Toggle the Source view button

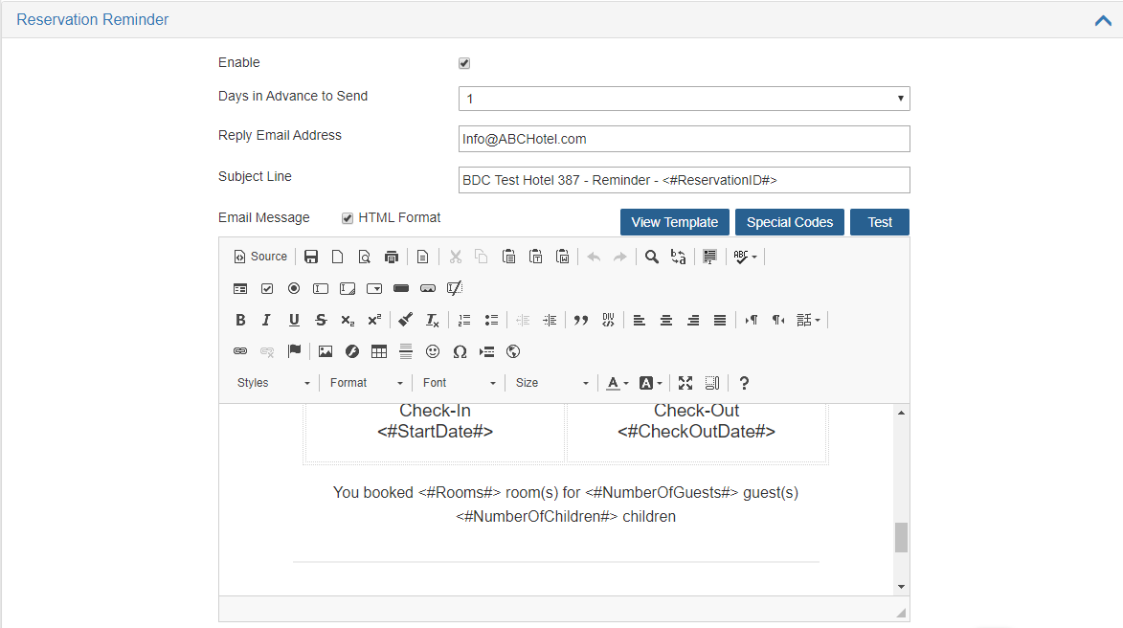point(260,257)
